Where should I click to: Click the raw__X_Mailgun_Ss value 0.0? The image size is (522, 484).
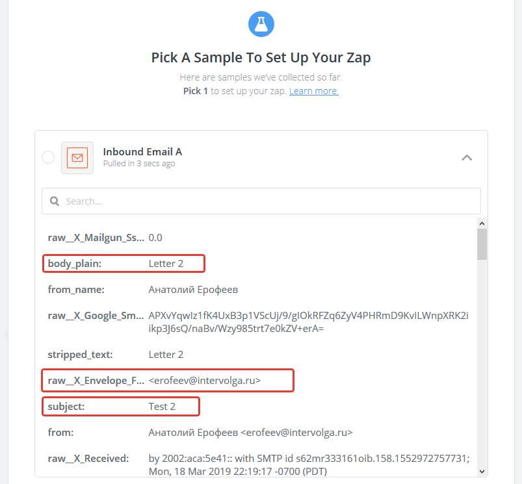point(155,238)
